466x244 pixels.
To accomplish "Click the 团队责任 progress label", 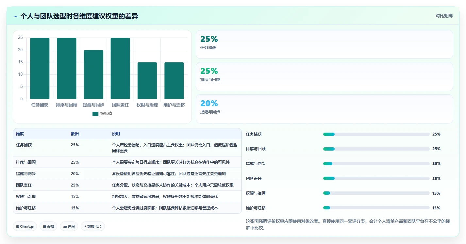I will tap(254, 178).
